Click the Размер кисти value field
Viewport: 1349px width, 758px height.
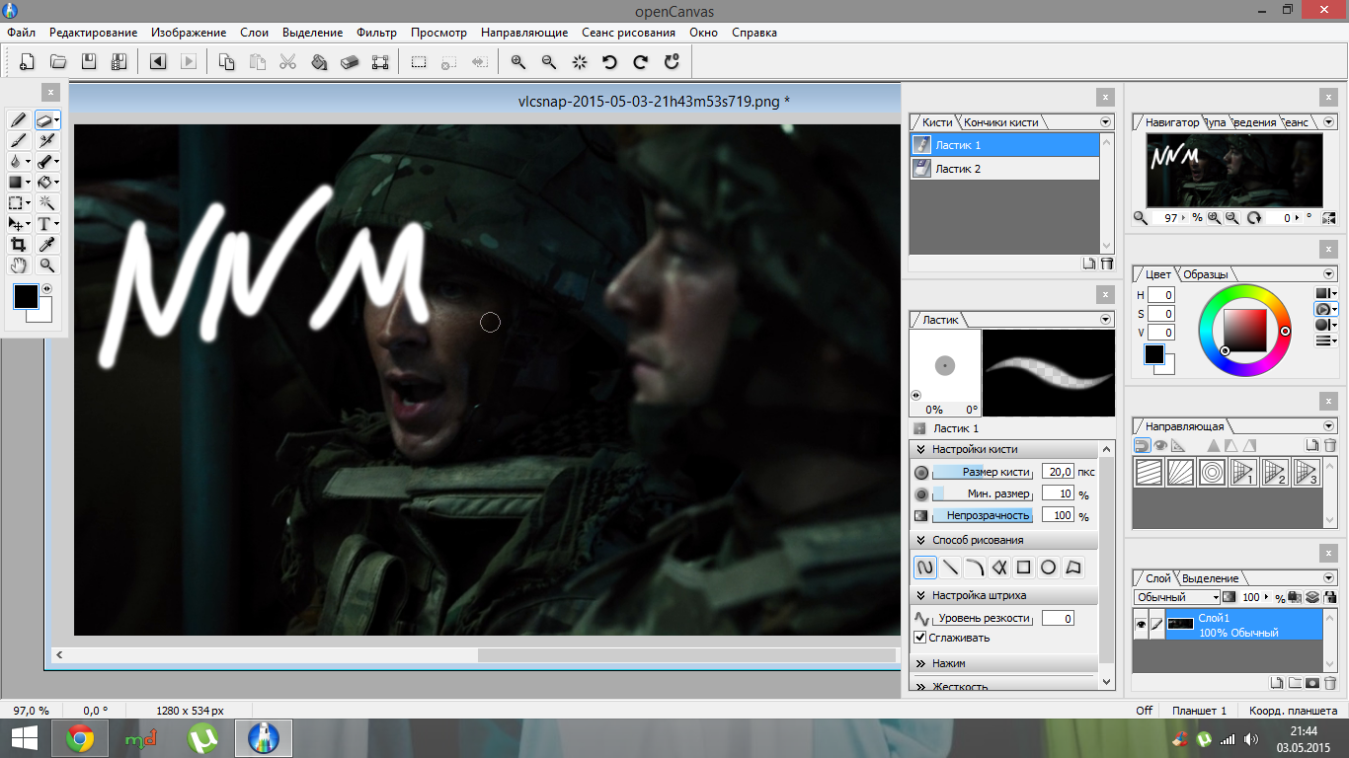tap(1057, 472)
